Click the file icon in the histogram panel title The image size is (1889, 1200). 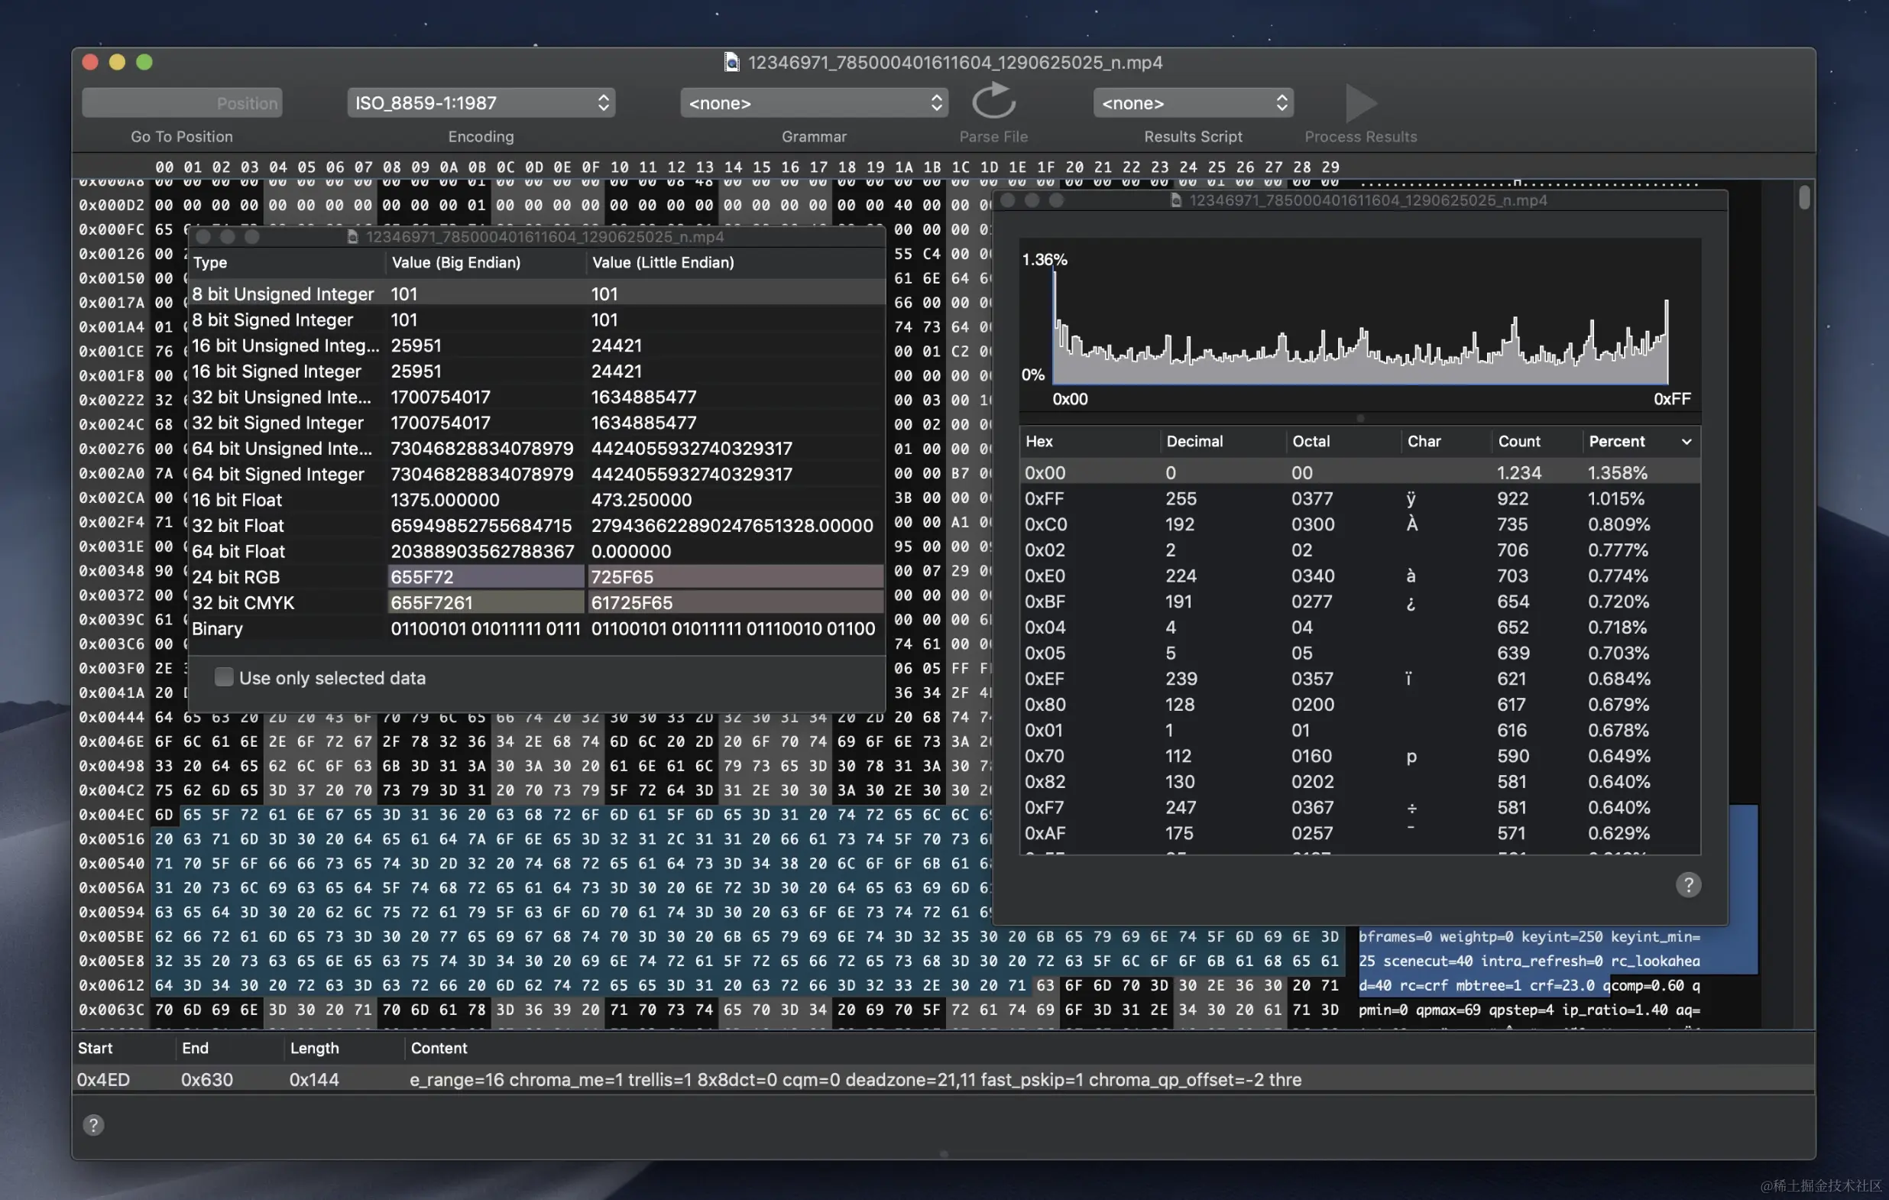click(1175, 200)
